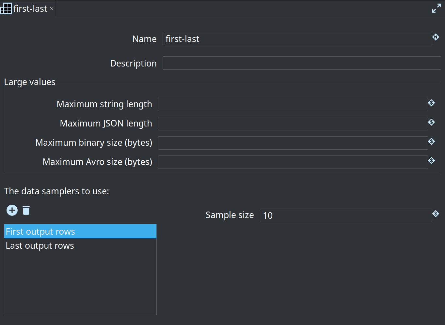Close the first-last tab
The width and height of the screenshot is (445, 325).
52,9
